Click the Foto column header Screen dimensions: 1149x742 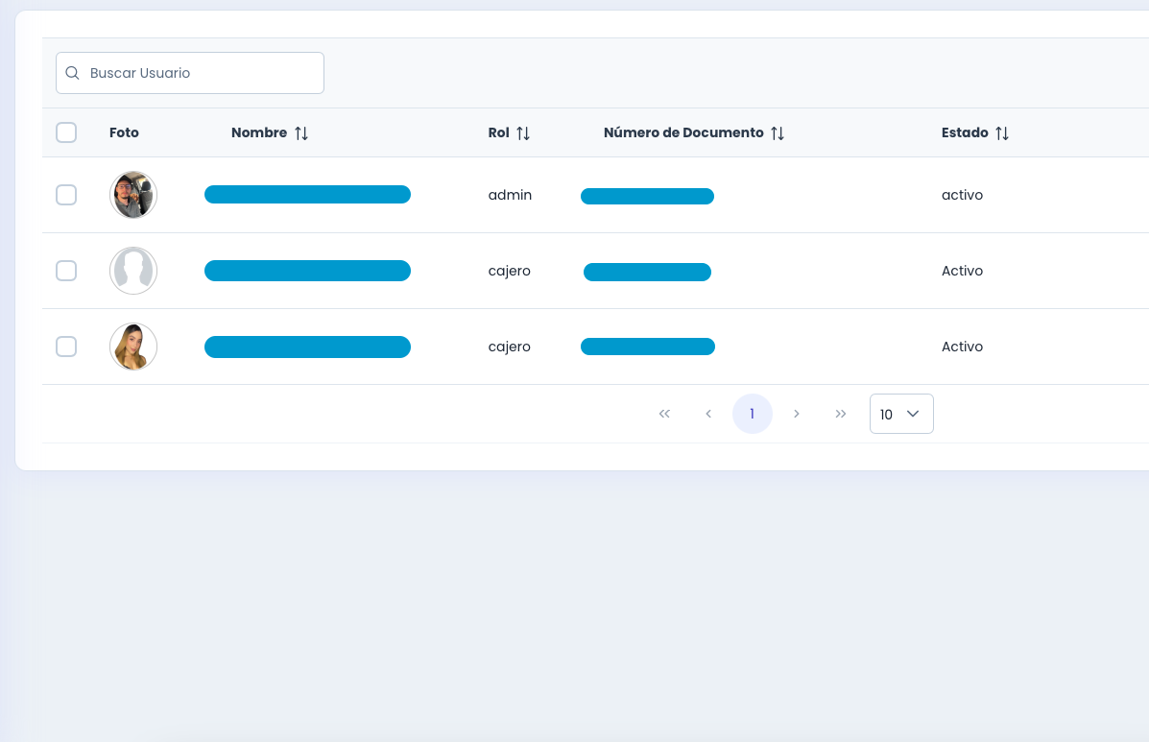[124, 132]
